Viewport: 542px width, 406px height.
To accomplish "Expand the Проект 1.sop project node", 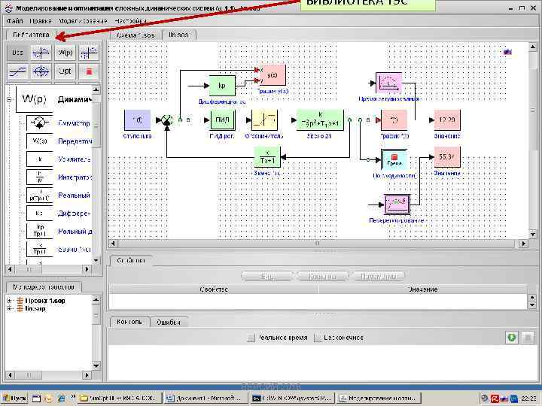I will (9, 301).
